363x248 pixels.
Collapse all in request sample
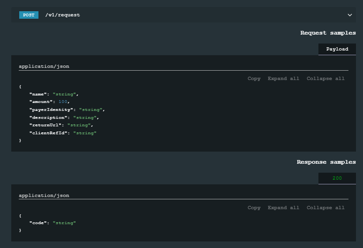tap(325, 79)
